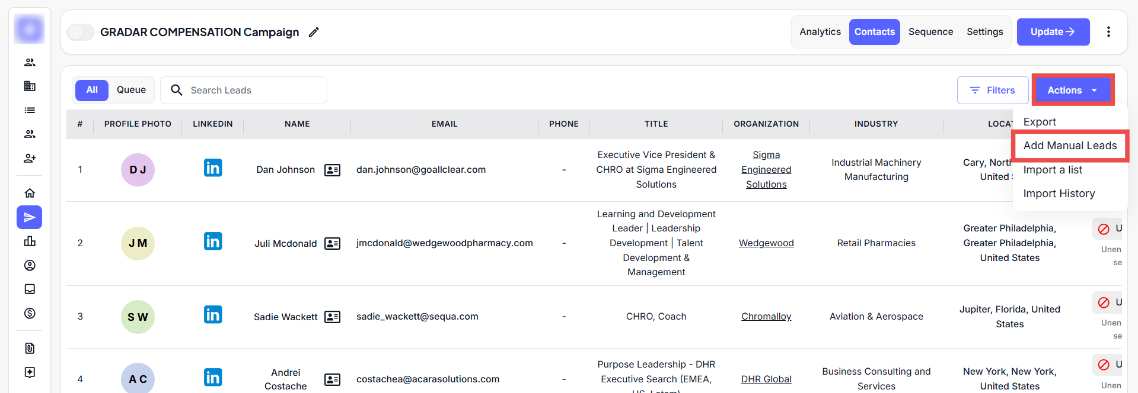Click the companies building sidebar icon
Viewport: 1138px width, 393px height.
pos(30,86)
